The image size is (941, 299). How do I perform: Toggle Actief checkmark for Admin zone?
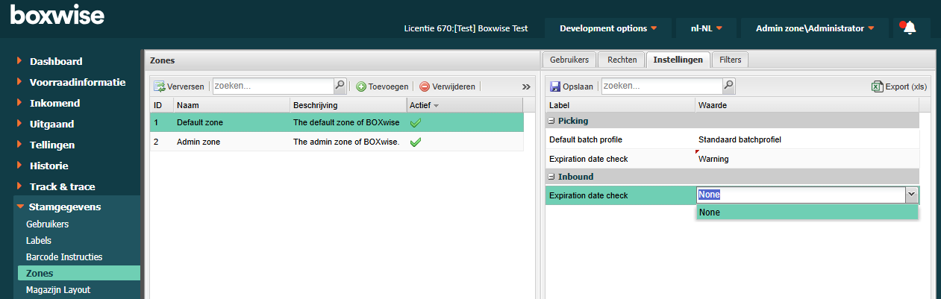pyautogui.click(x=416, y=142)
